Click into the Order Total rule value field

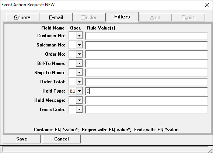[x=147, y=82]
